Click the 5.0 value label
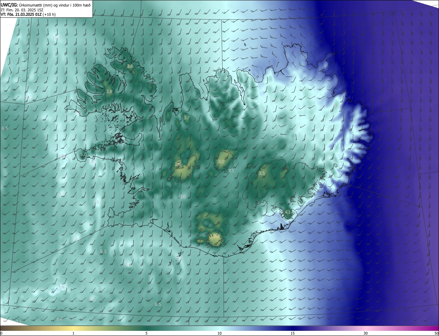Viewport: 439px width, 336px height. [83, 155]
